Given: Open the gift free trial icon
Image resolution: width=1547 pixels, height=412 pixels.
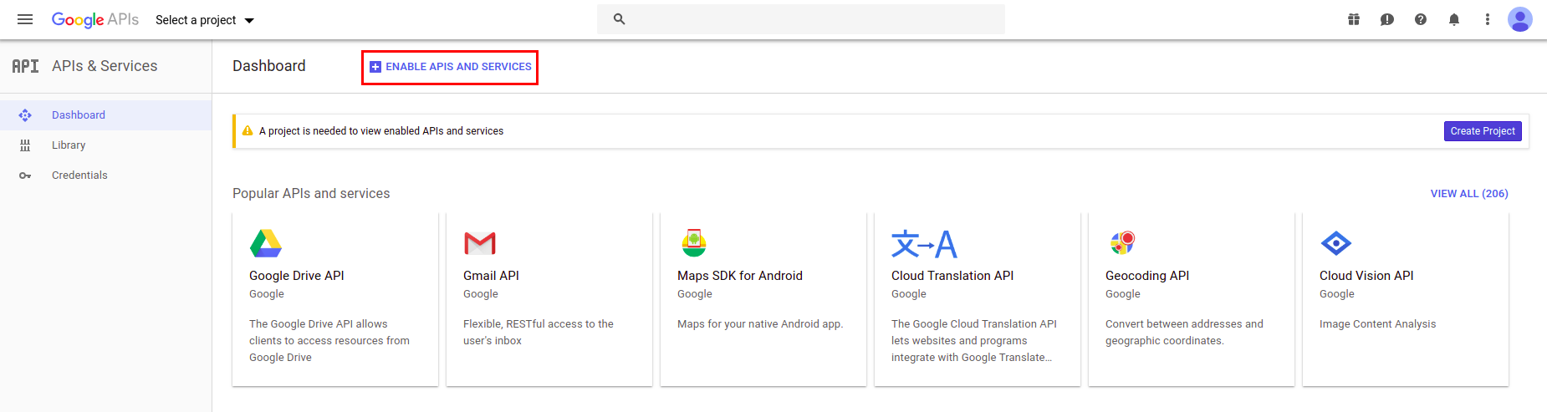Looking at the screenshot, I should coord(1354,19).
